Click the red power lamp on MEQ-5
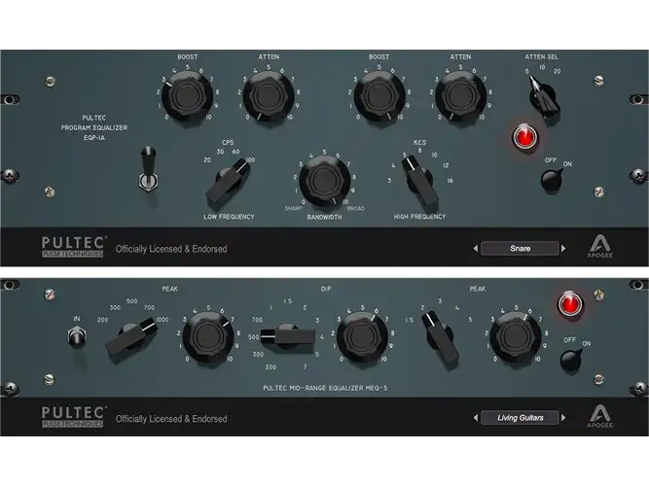 click(x=570, y=304)
